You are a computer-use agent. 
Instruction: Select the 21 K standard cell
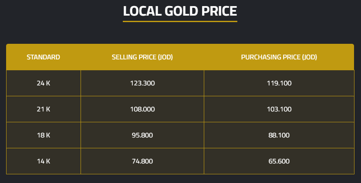43,109
